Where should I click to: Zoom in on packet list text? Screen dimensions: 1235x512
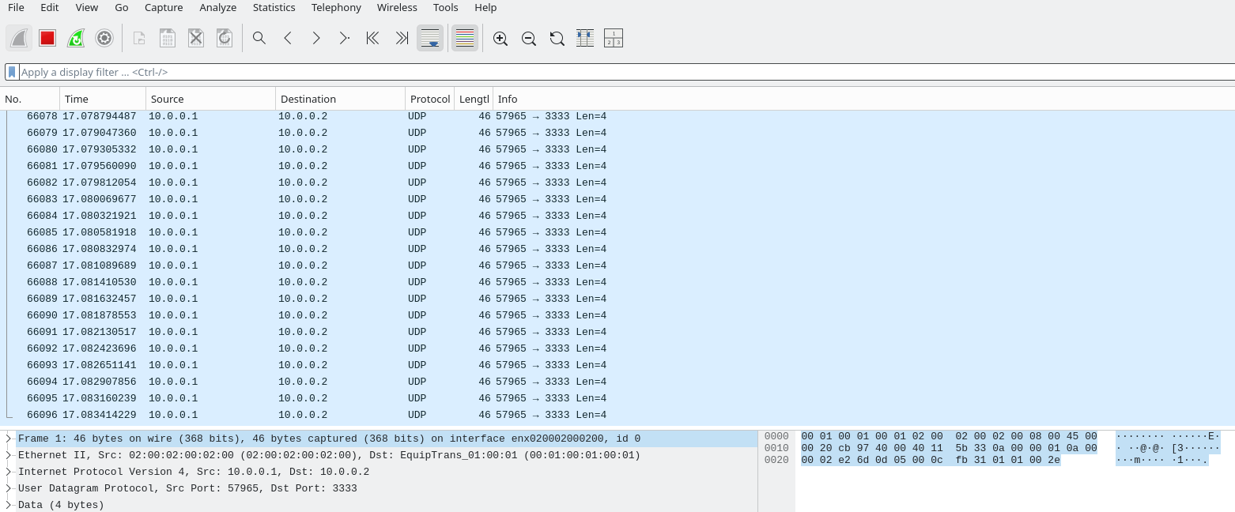pyautogui.click(x=500, y=38)
